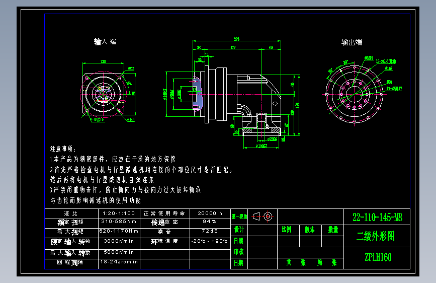Click the 130 width dimension on input view
436x283 pixels.
[x=103, y=61]
